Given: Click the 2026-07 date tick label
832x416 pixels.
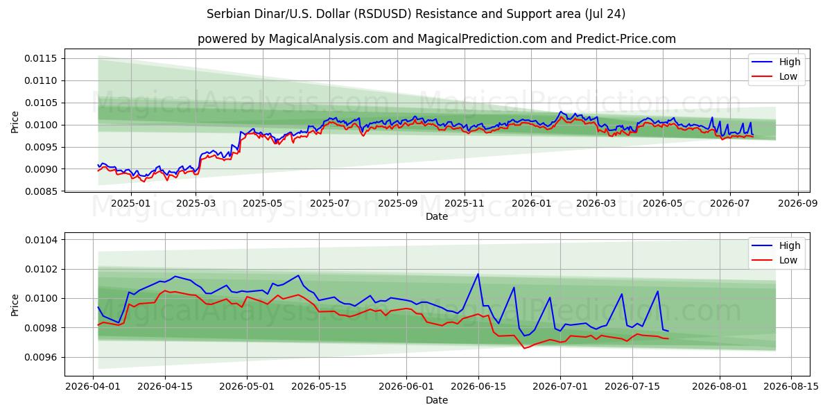Looking at the screenshot, I should 730,203.
